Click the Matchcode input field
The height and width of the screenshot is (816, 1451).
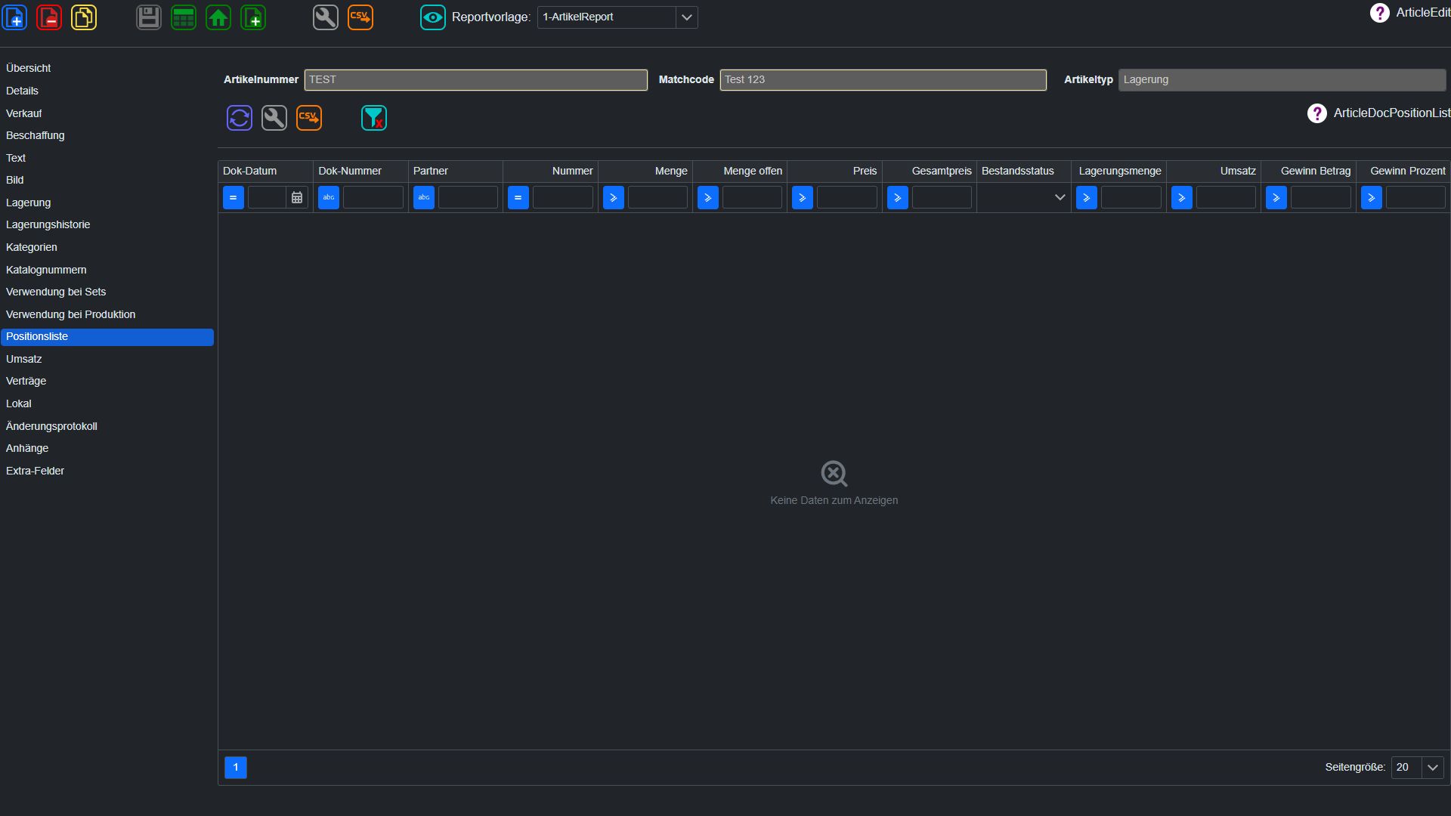tap(883, 79)
